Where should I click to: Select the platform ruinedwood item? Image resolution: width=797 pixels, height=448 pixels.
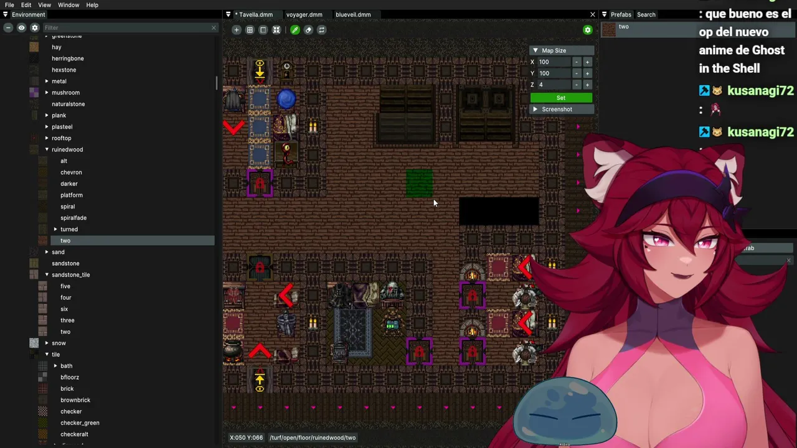72,195
